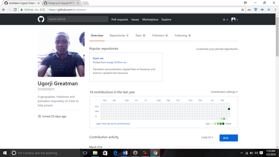The height and width of the screenshot is (157, 279).
Task: Close the lordsteem browser tab
Action: point(39,3)
